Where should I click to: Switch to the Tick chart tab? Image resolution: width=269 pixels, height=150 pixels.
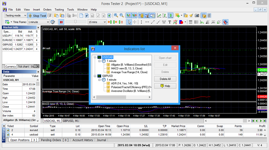23,67
